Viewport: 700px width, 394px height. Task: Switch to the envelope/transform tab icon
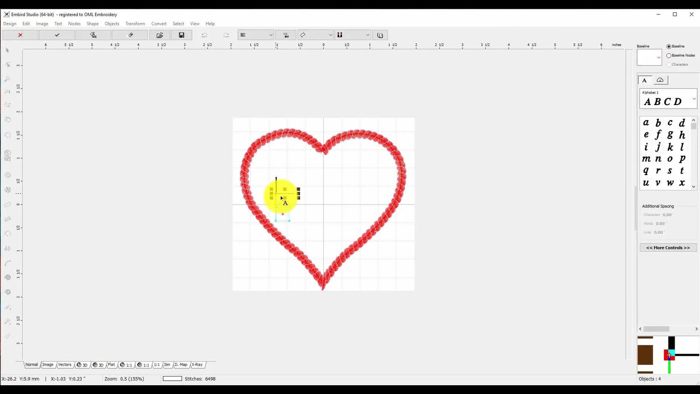point(660,80)
